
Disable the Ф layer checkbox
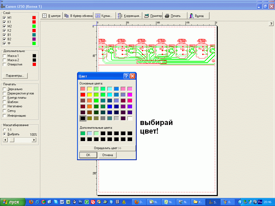pyautogui.click(x=4, y=43)
